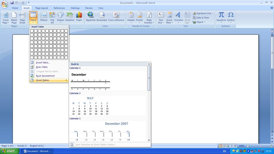Switch to Web Layout view
This screenshot has height=154, width=274.
point(228,146)
